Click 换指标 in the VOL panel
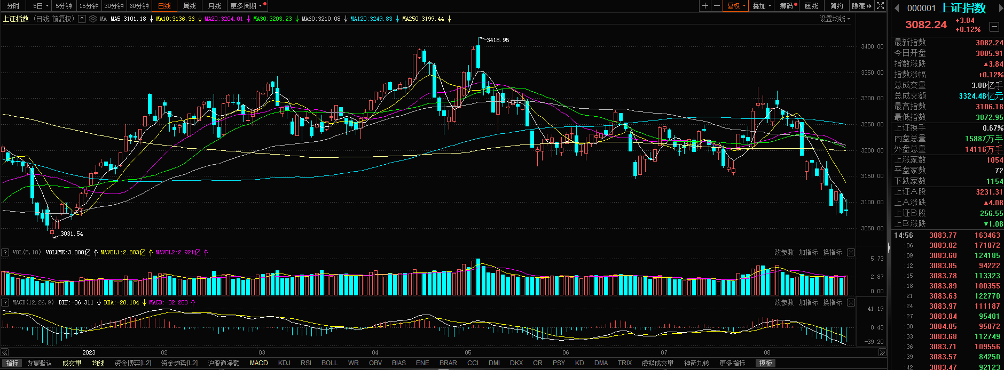 [x=832, y=252]
